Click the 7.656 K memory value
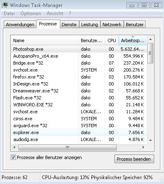 136,132
